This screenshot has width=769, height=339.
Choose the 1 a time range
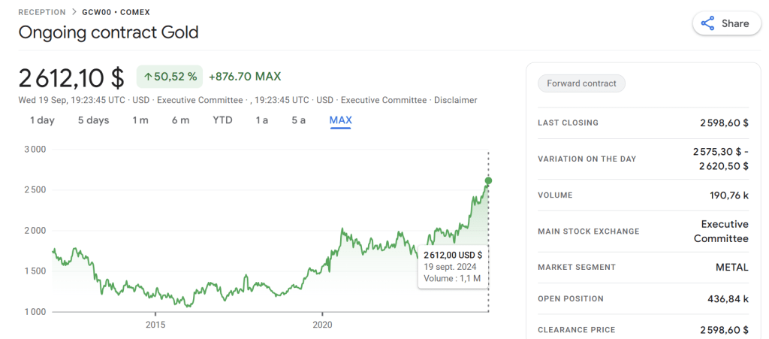[261, 120]
